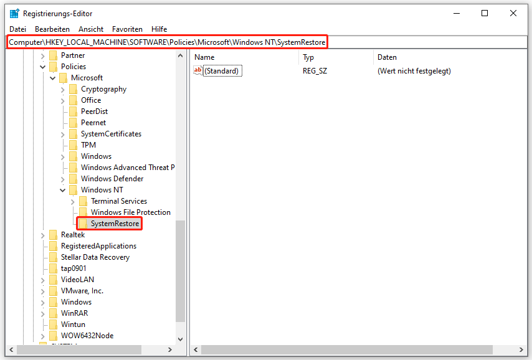Click the Stellar Data Recovery folder icon
This screenshot has width=532, height=360.
tap(53, 257)
